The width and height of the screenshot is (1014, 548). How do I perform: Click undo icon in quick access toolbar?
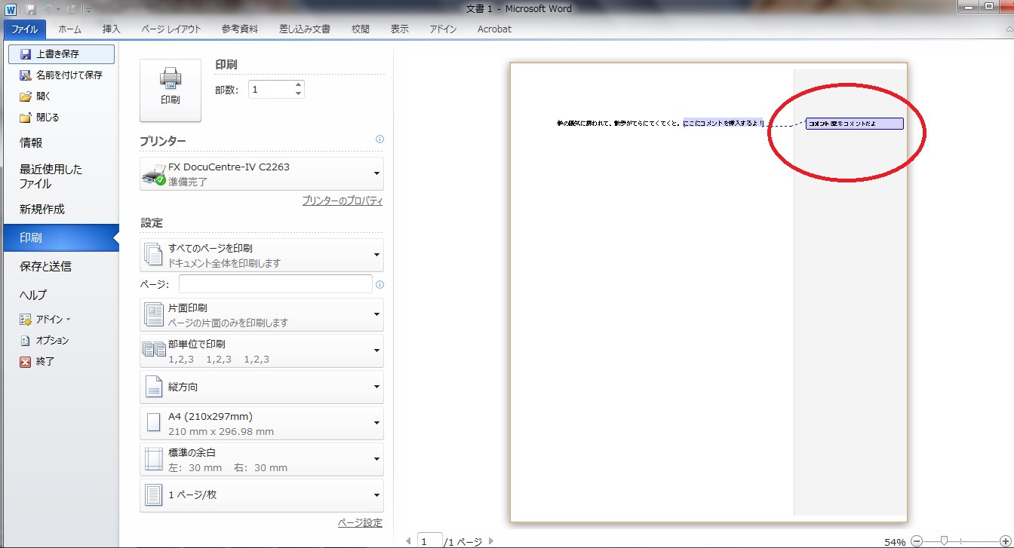49,9
